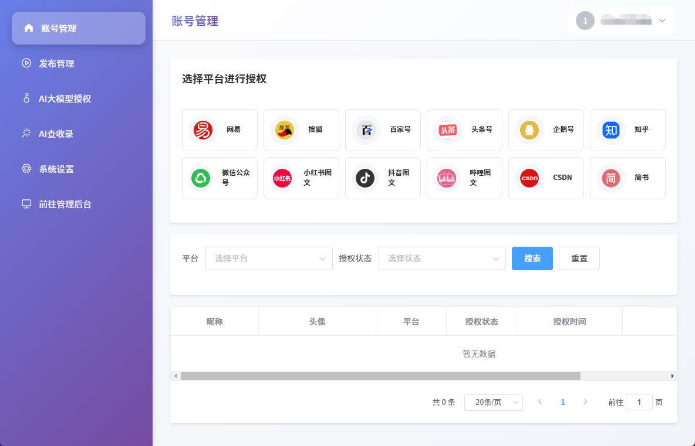This screenshot has height=446, width=695.
Task: Click inside the 前往 page number input
Action: point(639,402)
